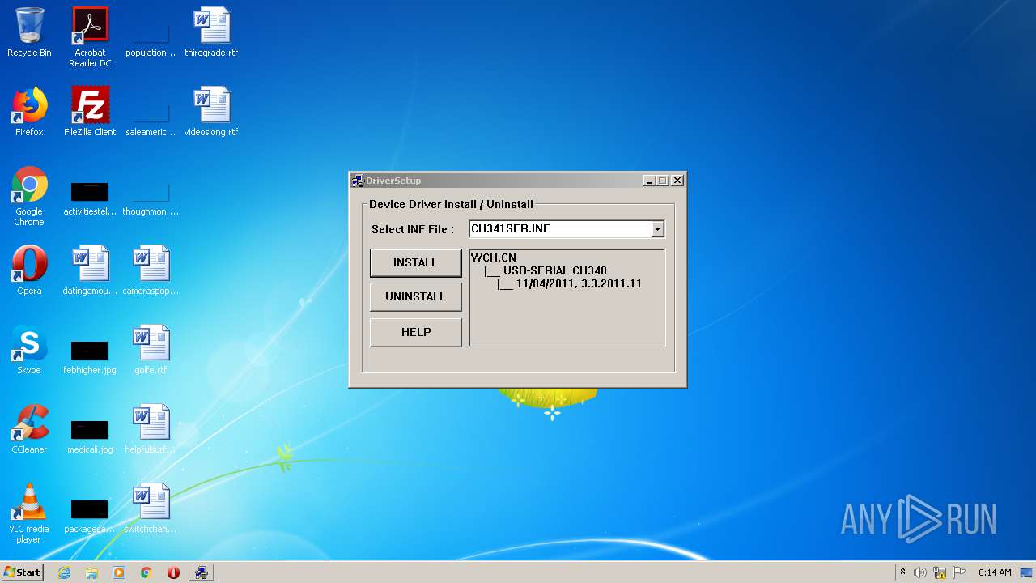Click the INSTALL button
The image size is (1036, 583).
(415, 262)
